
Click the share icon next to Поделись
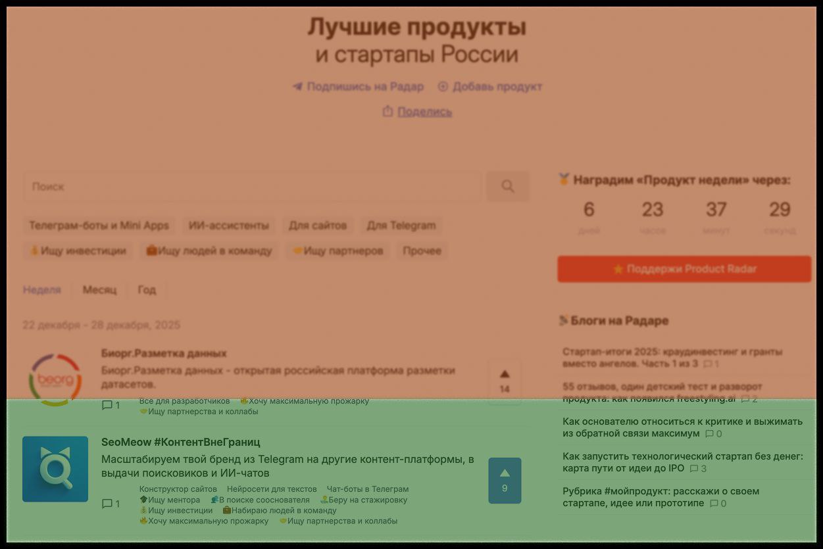point(387,112)
